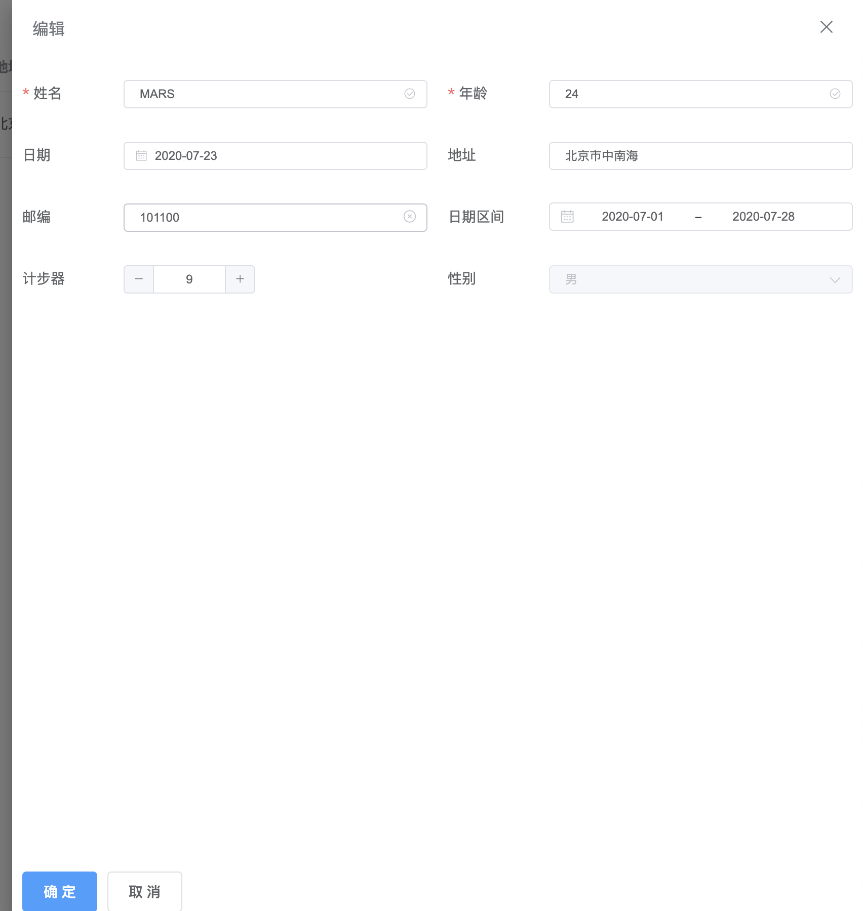Open the 日期 picker showing 2020-07-23
863x911 pixels.
pos(275,156)
